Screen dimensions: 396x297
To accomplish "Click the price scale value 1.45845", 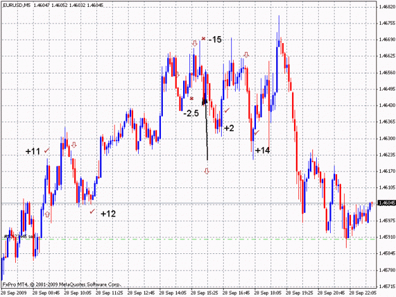I will pyautogui.click(x=386, y=253).
